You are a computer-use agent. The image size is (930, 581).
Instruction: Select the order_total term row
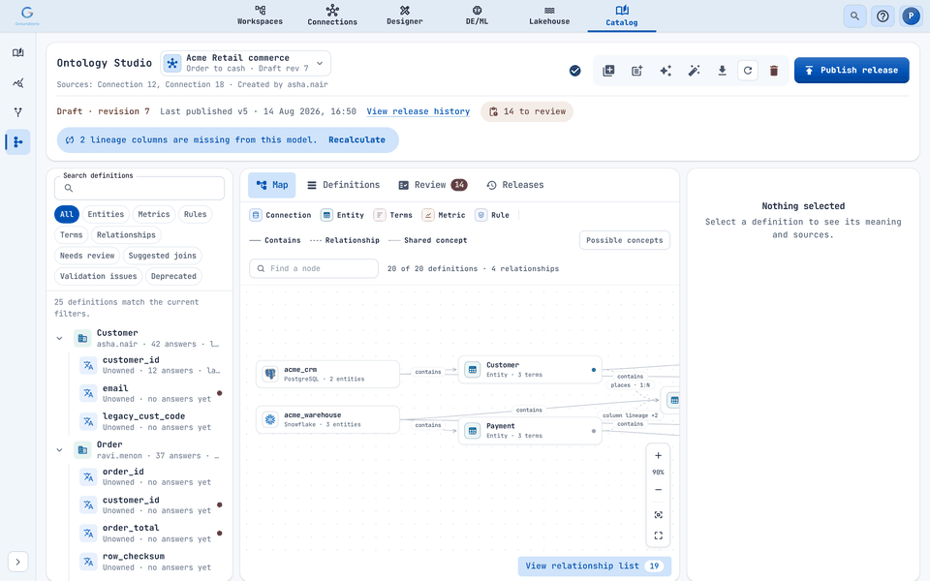pos(151,533)
